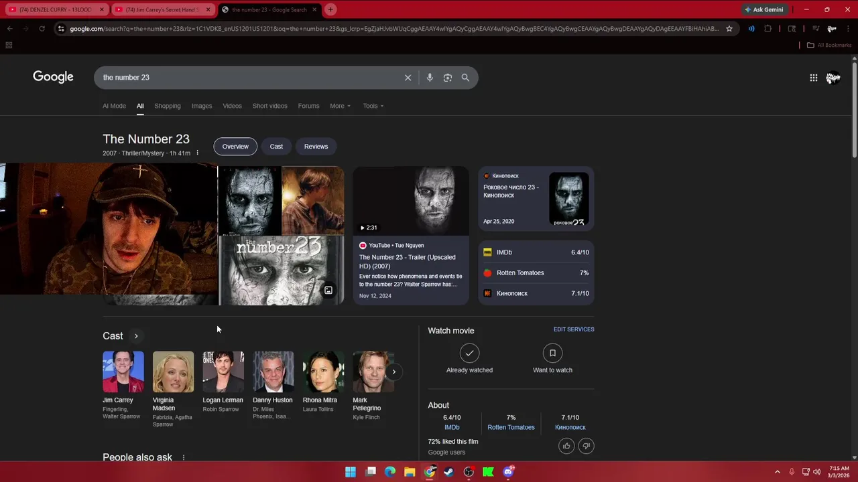Switch to the Jim Carrey's Secret Hand tab
The width and height of the screenshot is (858, 482).
point(163,9)
